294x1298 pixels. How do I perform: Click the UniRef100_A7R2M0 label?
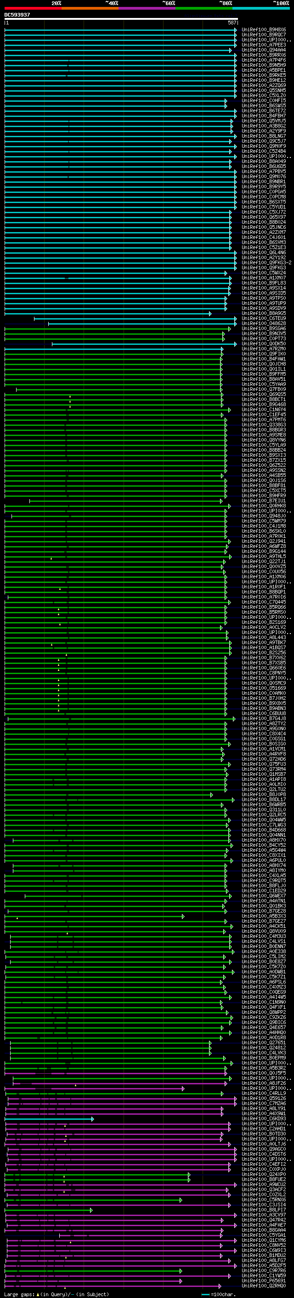pyautogui.click(x=264, y=349)
